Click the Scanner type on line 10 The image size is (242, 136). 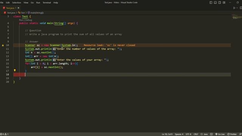[x=30, y=45]
